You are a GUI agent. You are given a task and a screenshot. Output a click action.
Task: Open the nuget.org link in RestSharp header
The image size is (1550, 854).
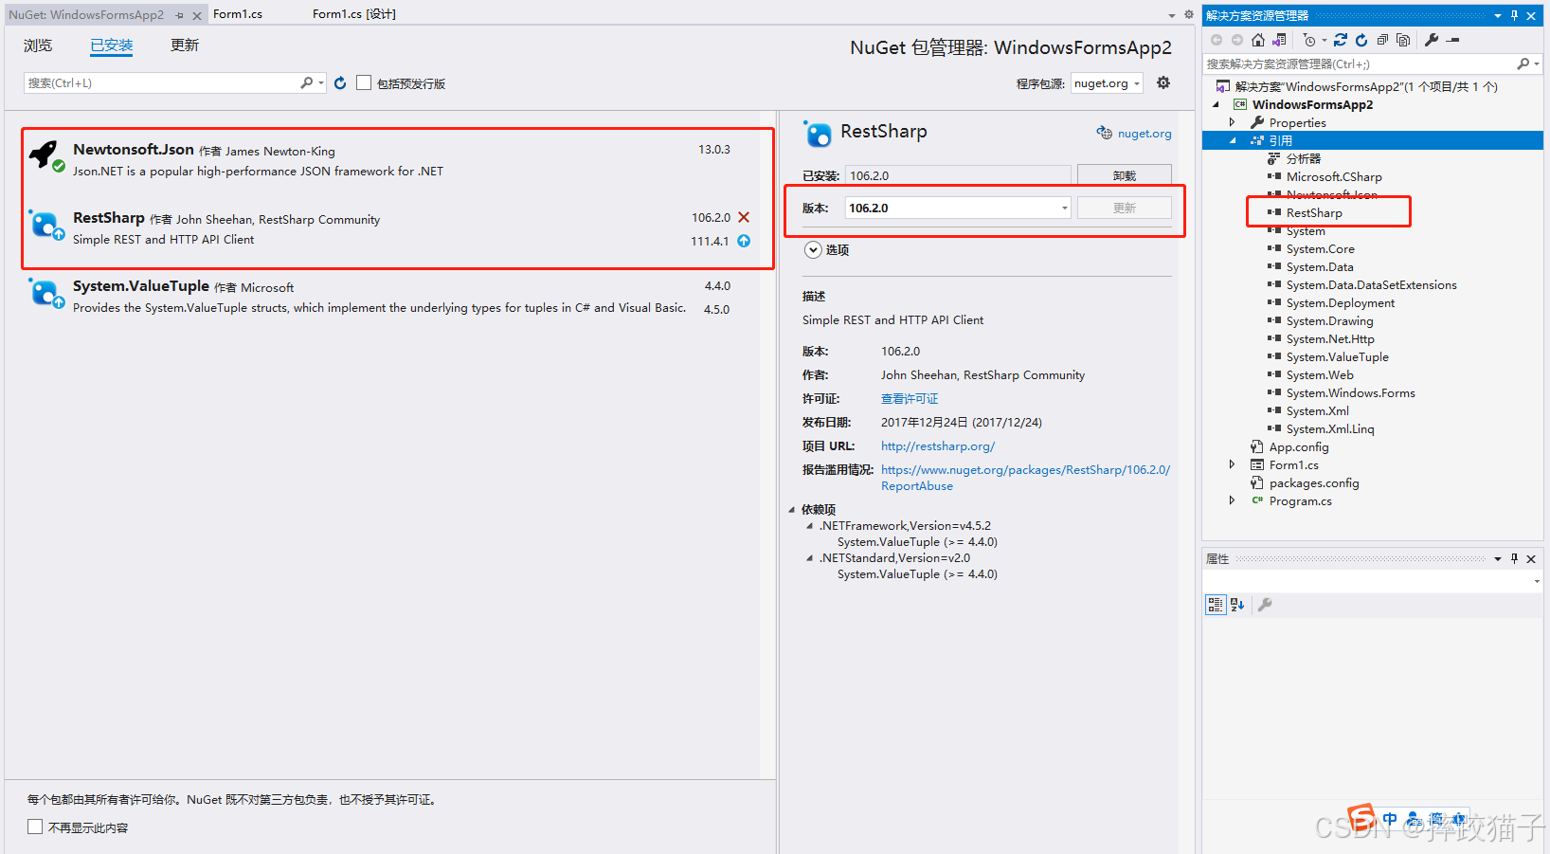point(1144,134)
